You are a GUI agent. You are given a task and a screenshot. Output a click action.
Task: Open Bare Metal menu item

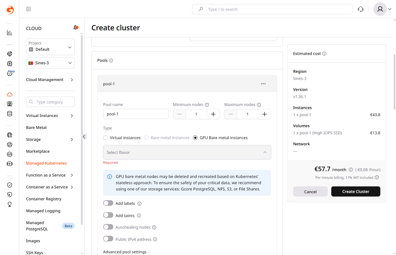point(36,127)
